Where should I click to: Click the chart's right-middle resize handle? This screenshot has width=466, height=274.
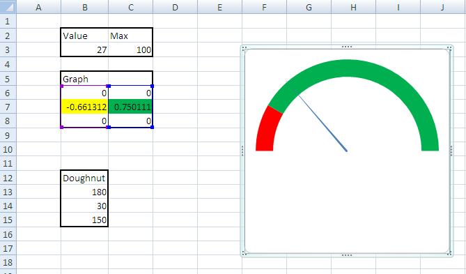(451, 151)
